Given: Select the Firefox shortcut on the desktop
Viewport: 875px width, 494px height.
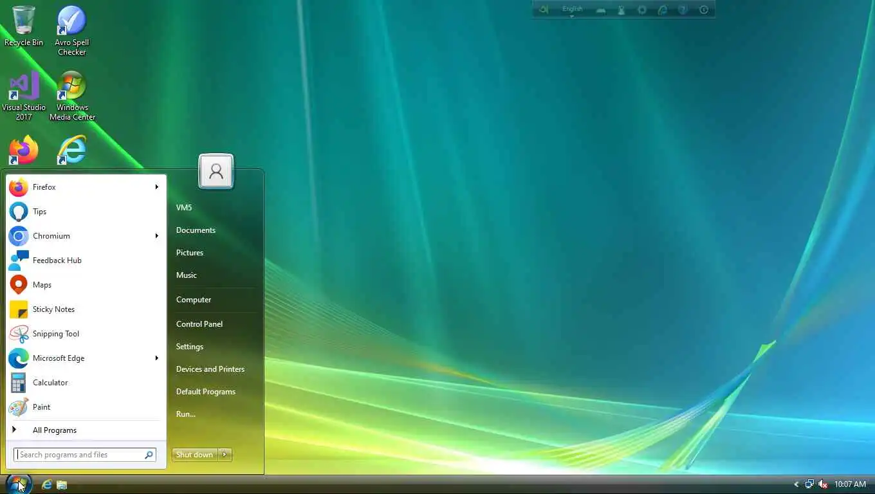Looking at the screenshot, I should click(x=24, y=150).
